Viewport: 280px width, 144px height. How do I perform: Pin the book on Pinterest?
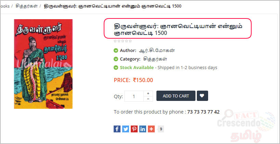[x=134, y=129]
